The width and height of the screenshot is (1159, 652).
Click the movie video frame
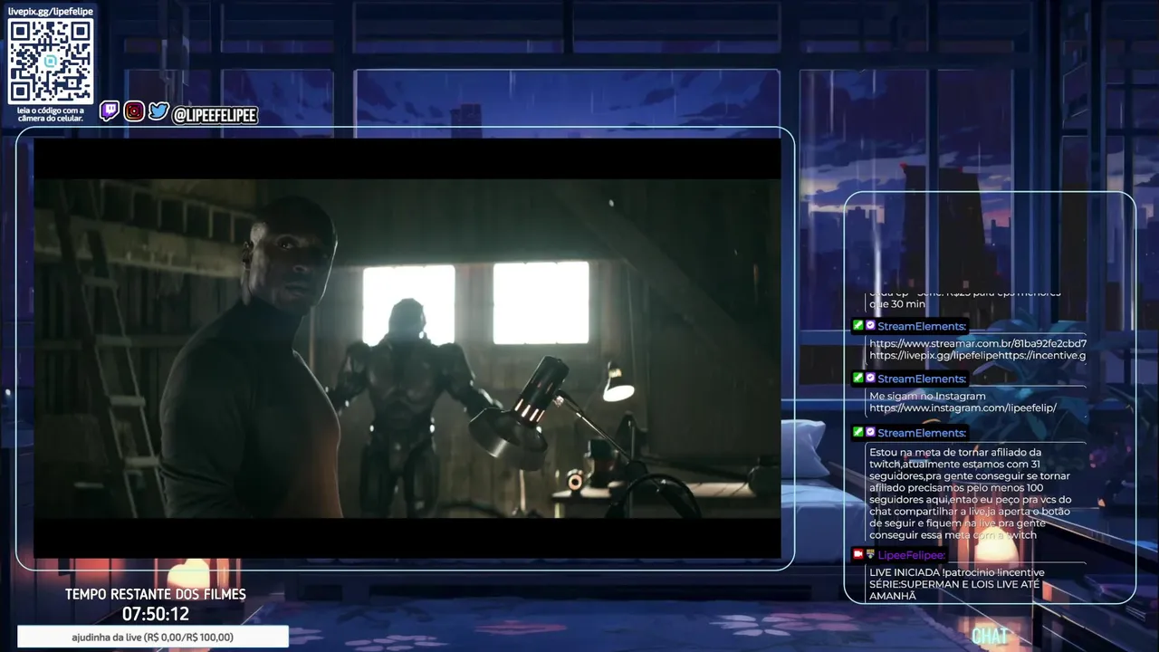pos(407,349)
